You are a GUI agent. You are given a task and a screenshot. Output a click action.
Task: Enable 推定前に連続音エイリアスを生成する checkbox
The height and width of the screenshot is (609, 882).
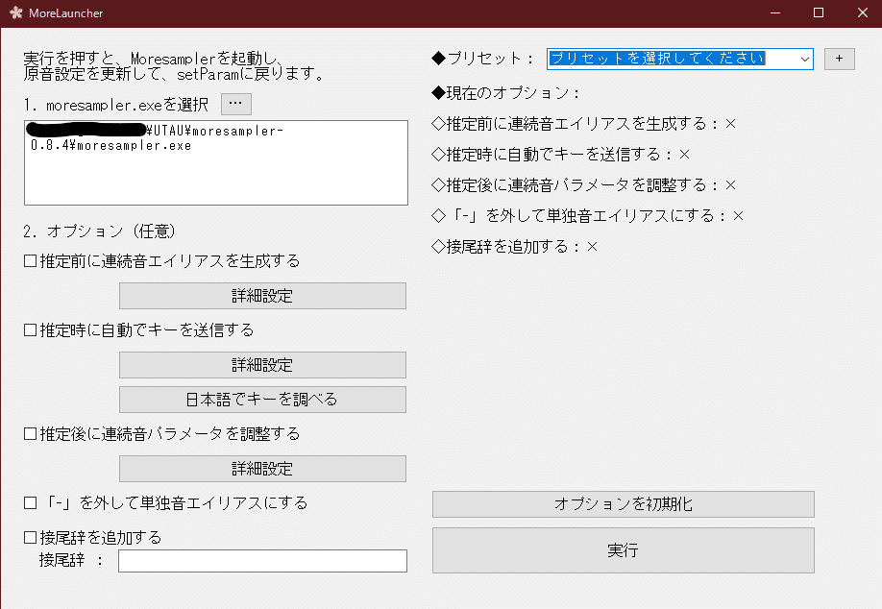click(x=31, y=261)
